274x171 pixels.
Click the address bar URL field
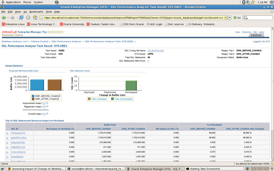point(133,18)
